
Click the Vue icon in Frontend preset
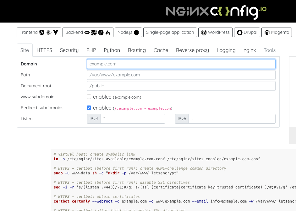pos(56,32)
